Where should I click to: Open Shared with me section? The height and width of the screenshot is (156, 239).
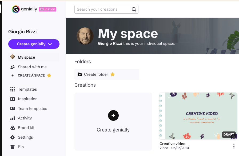coord(32,67)
